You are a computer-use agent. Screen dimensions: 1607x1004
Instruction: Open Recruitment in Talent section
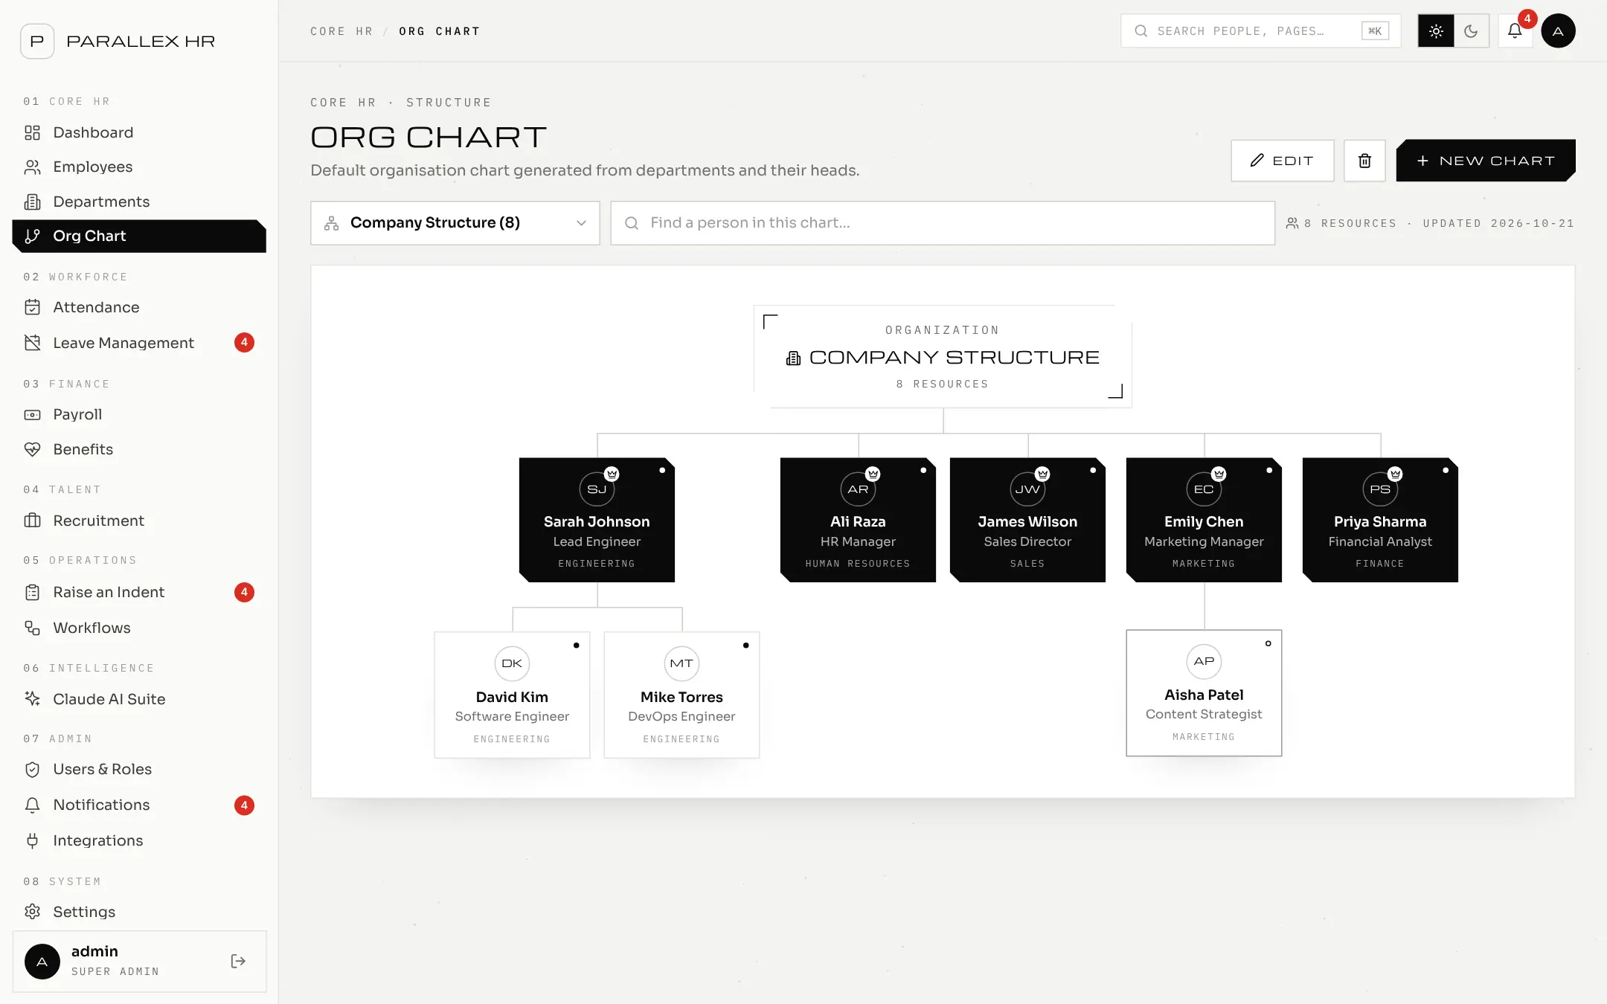[x=139, y=521]
